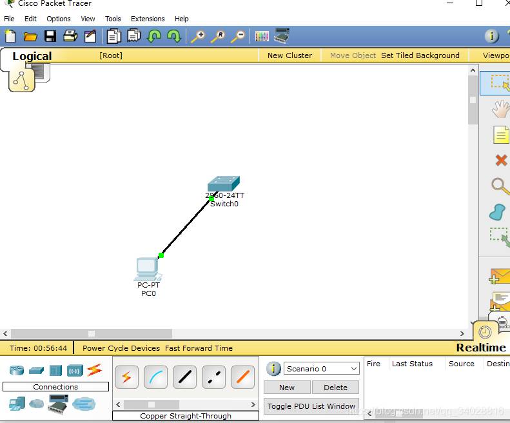Screen dimensions: 510x423
Task: Click the cable list scroll-right arrow
Action: click(x=253, y=405)
